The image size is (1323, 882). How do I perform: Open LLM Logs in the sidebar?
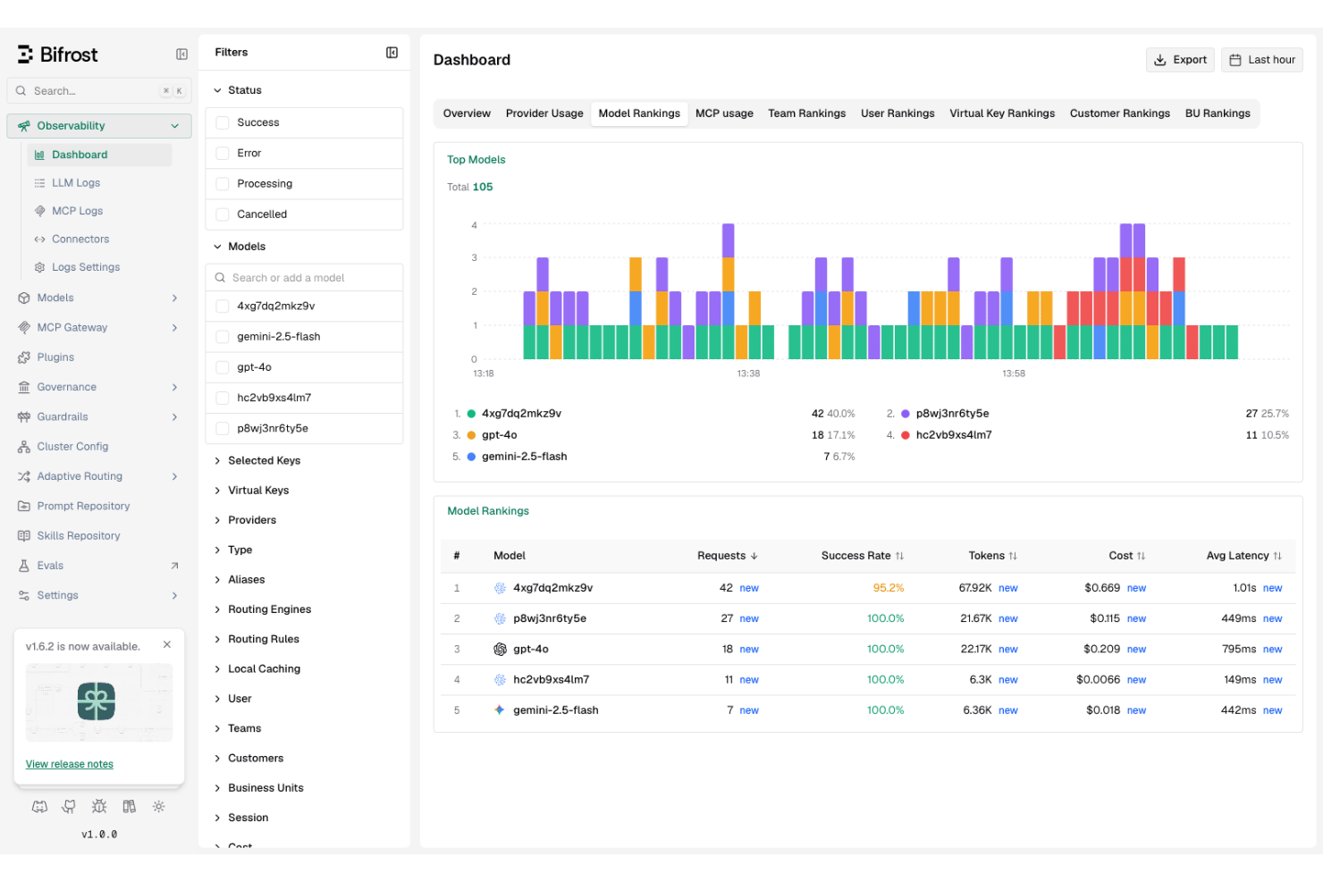click(76, 183)
